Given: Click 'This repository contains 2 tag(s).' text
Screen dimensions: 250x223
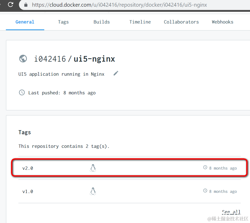Looking at the screenshot, I should [64, 146].
